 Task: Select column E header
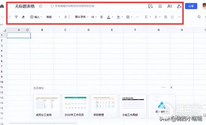coord(112,30)
